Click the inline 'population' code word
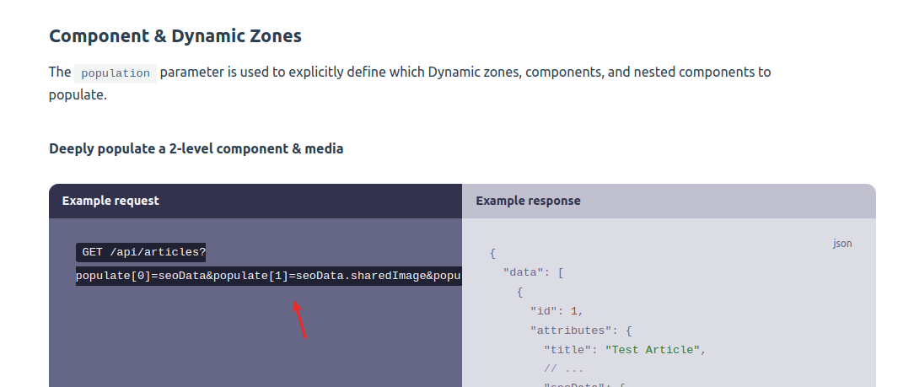This screenshot has width=914, height=387. pyautogui.click(x=115, y=73)
